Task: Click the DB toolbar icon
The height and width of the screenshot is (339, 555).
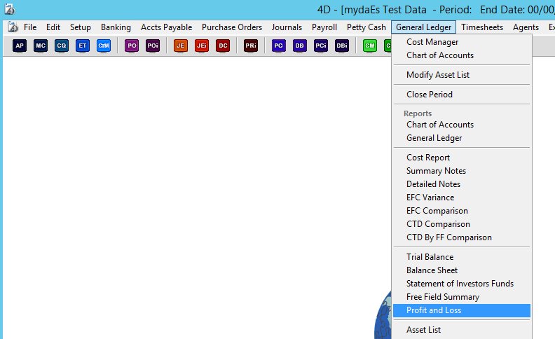Action: coord(300,46)
